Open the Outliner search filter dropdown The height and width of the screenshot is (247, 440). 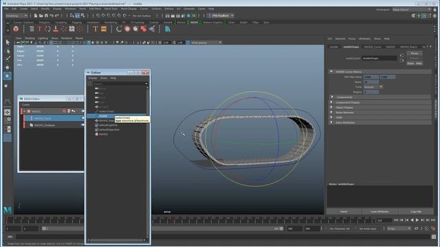coord(146,84)
